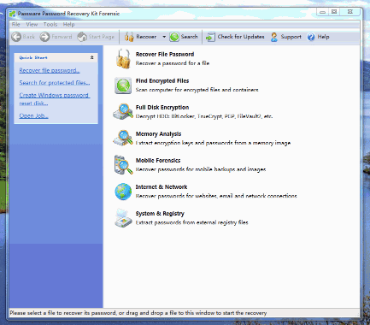Click 'Scan computer for encrypted files' description
Screen dimensions: 370x325
click(x=197, y=90)
